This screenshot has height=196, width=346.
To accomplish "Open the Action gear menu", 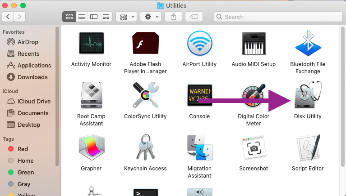I will point(151,17).
